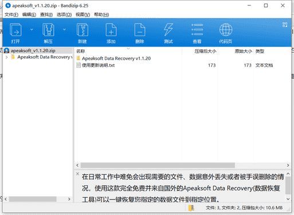Sort by the 名称 column header
The height and width of the screenshot is (215, 294).
tap(80, 51)
